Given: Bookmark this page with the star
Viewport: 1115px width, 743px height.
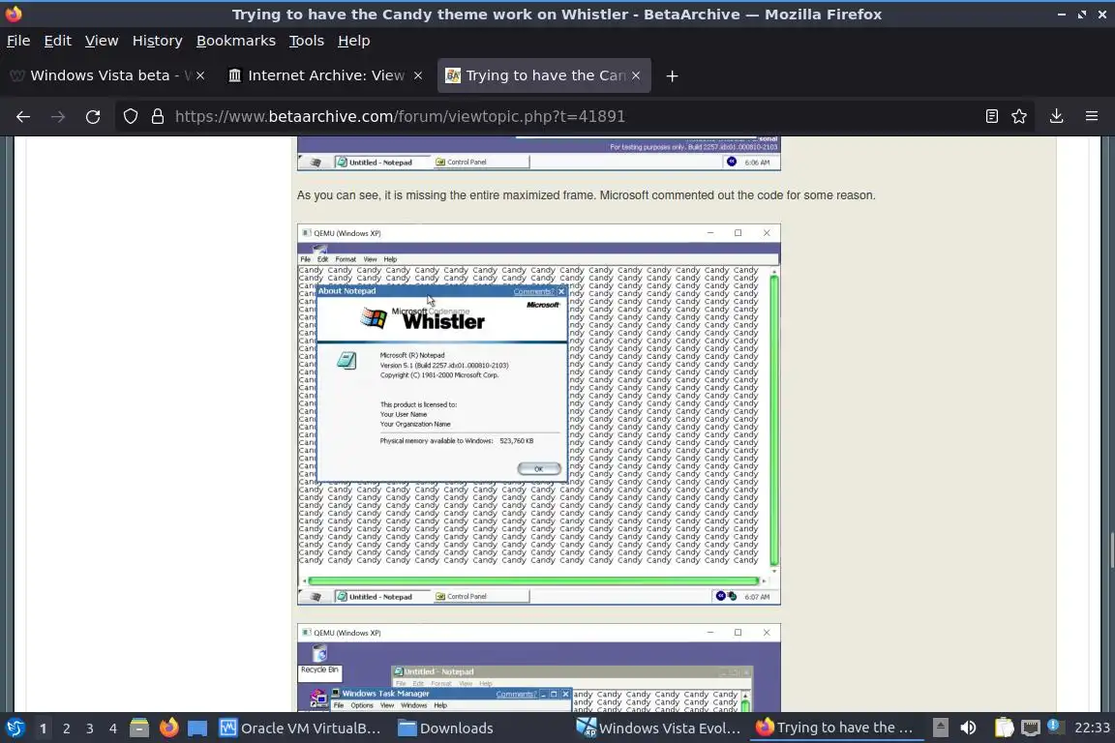Looking at the screenshot, I should (x=1019, y=117).
